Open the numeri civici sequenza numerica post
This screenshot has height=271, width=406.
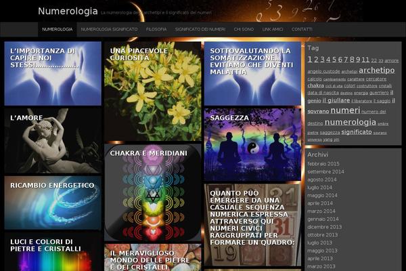click(252, 224)
